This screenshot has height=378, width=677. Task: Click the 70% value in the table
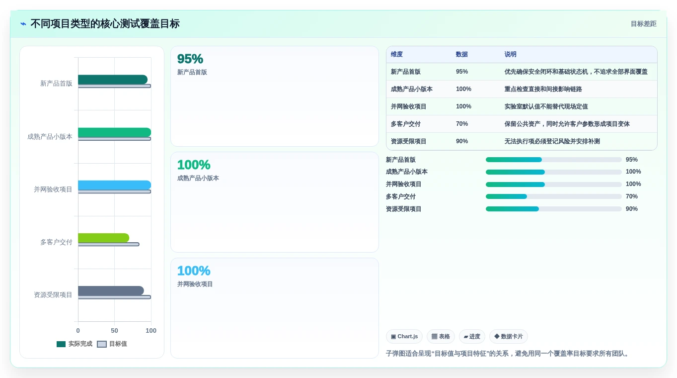(462, 124)
